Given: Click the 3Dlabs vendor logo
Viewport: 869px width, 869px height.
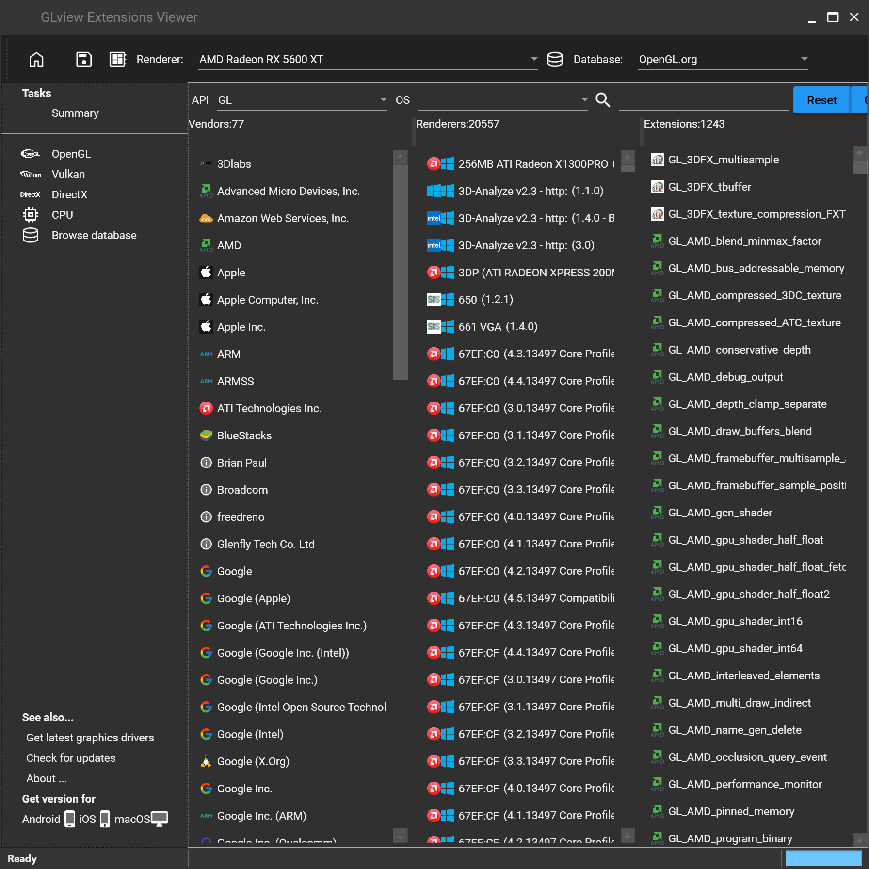Looking at the screenshot, I should pos(206,164).
